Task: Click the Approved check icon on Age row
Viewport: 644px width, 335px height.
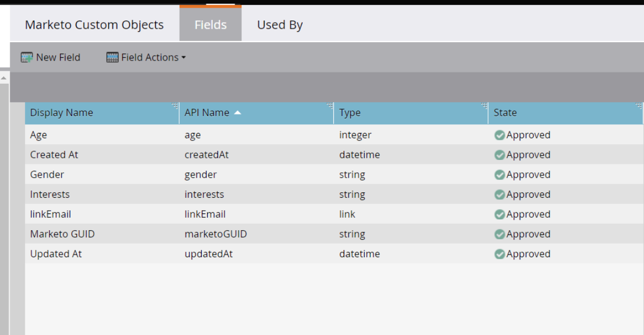Action: (499, 135)
